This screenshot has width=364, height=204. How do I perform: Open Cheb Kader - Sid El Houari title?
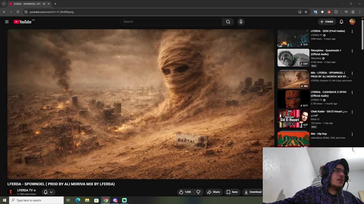(329, 113)
